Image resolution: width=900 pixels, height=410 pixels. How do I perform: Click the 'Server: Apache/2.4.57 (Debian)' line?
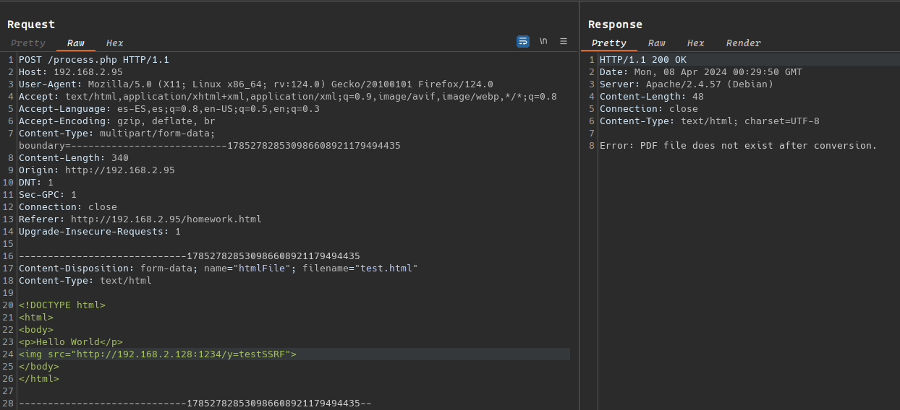pos(687,84)
